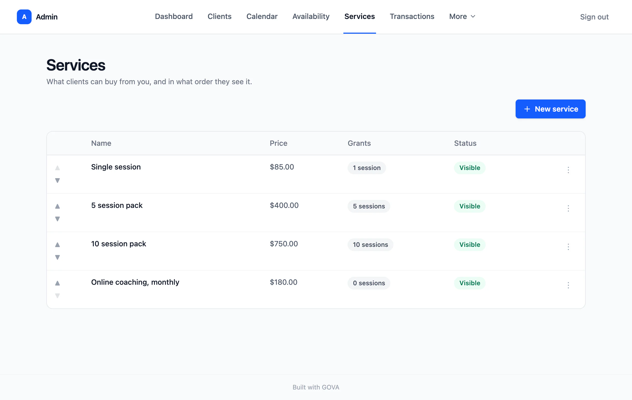Select the Services tab

point(359,16)
